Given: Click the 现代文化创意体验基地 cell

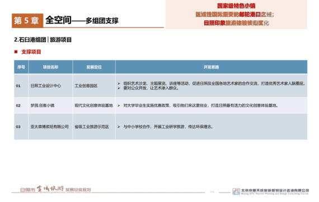Looking at the screenshot, I should point(94,105).
